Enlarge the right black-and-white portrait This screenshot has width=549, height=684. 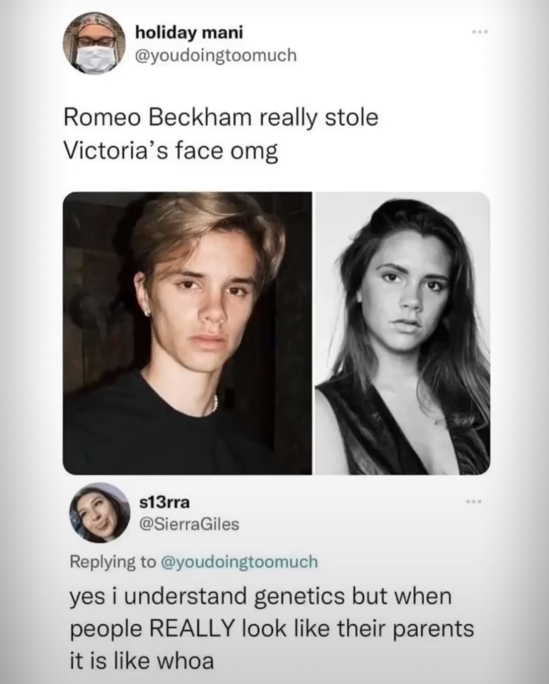[x=402, y=333]
